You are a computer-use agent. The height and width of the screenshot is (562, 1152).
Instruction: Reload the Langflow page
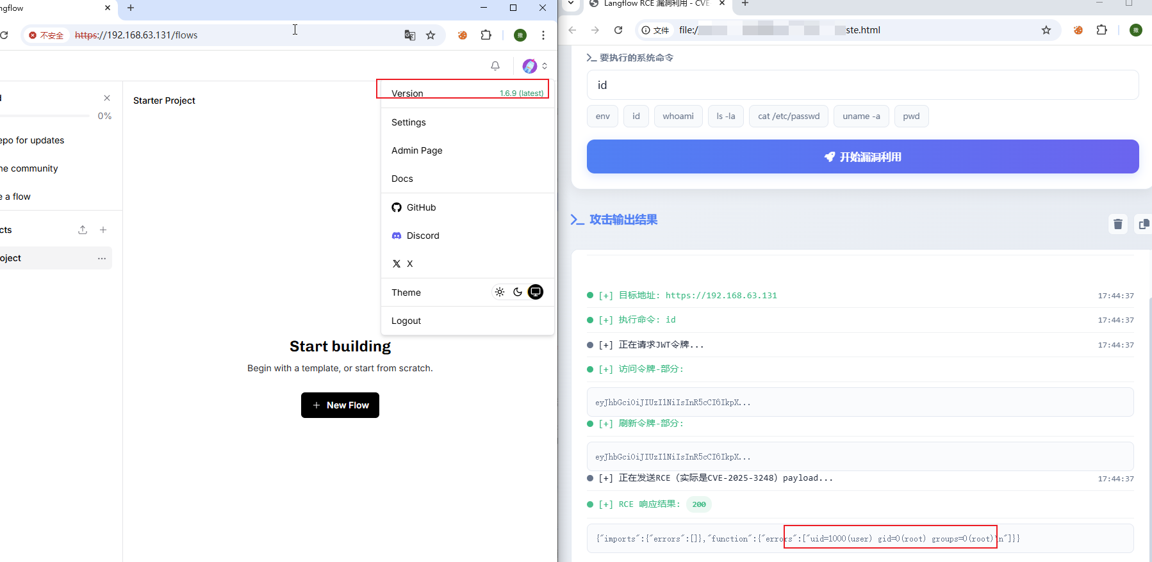[4, 35]
